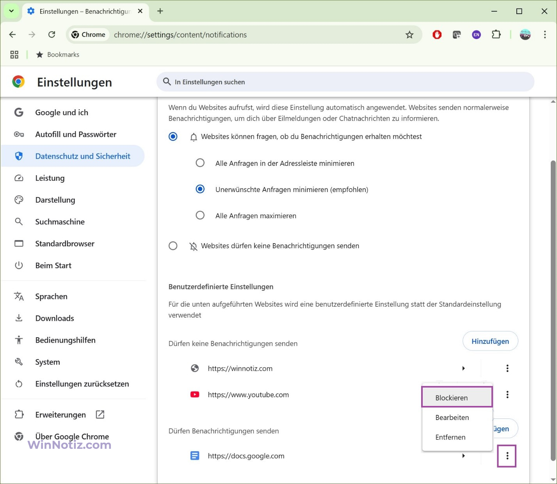The height and width of the screenshot is (484, 557).
Task: Click the address bar URL
Action: 180,35
